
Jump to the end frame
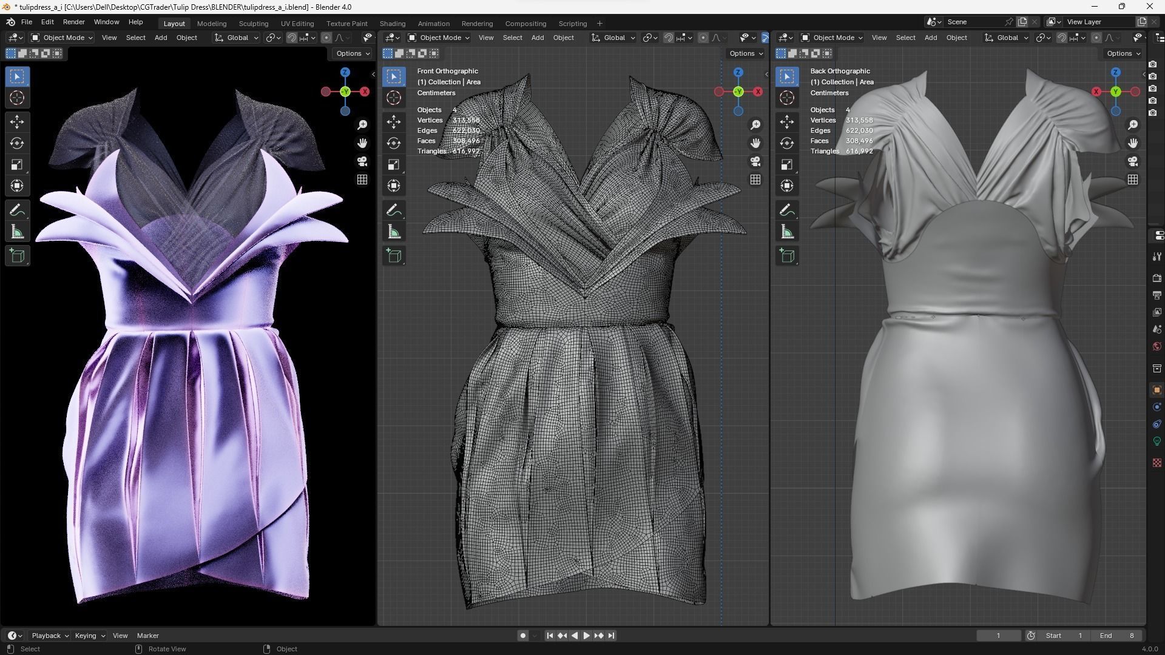pyautogui.click(x=612, y=636)
